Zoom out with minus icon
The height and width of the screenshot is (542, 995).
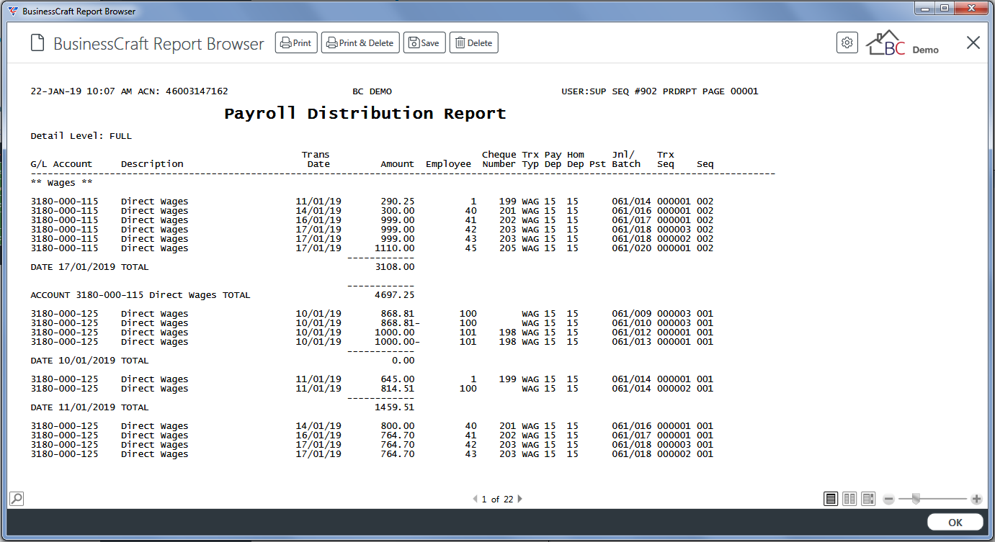889,499
